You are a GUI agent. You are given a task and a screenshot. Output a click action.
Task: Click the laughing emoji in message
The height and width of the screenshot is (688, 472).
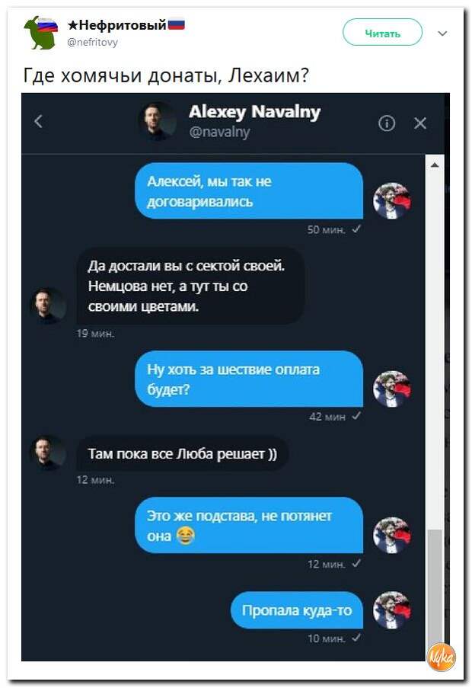[186, 536]
